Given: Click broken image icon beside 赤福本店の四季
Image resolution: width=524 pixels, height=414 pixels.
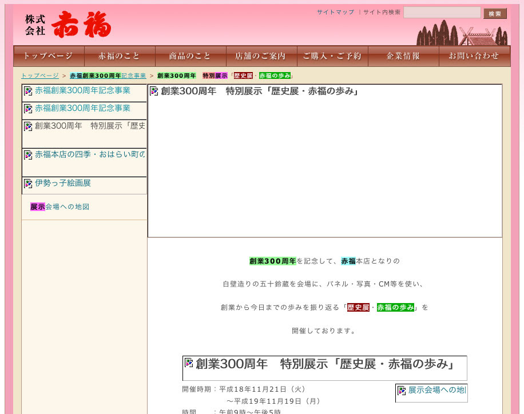Looking at the screenshot, I should pyautogui.click(x=29, y=155).
